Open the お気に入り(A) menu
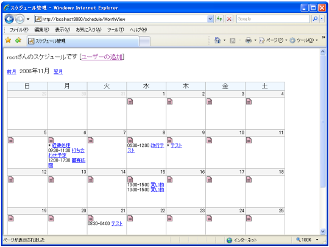This screenshot has width=329, height=247. [x=88, y=30]
